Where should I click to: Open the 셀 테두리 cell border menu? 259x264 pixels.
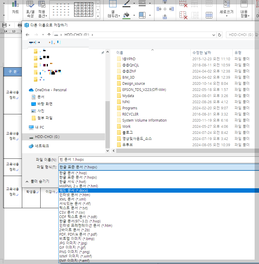pos(114,9)
